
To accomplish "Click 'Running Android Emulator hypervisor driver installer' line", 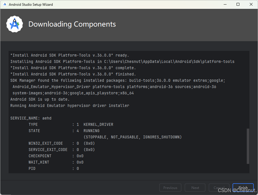I will click(x=70, y=106).
